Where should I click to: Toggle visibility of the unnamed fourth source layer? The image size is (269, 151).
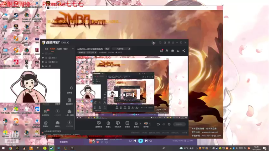43,66
